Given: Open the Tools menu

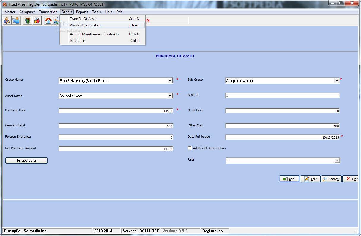Looking at the screenshot, I should [x=96, y=12].
